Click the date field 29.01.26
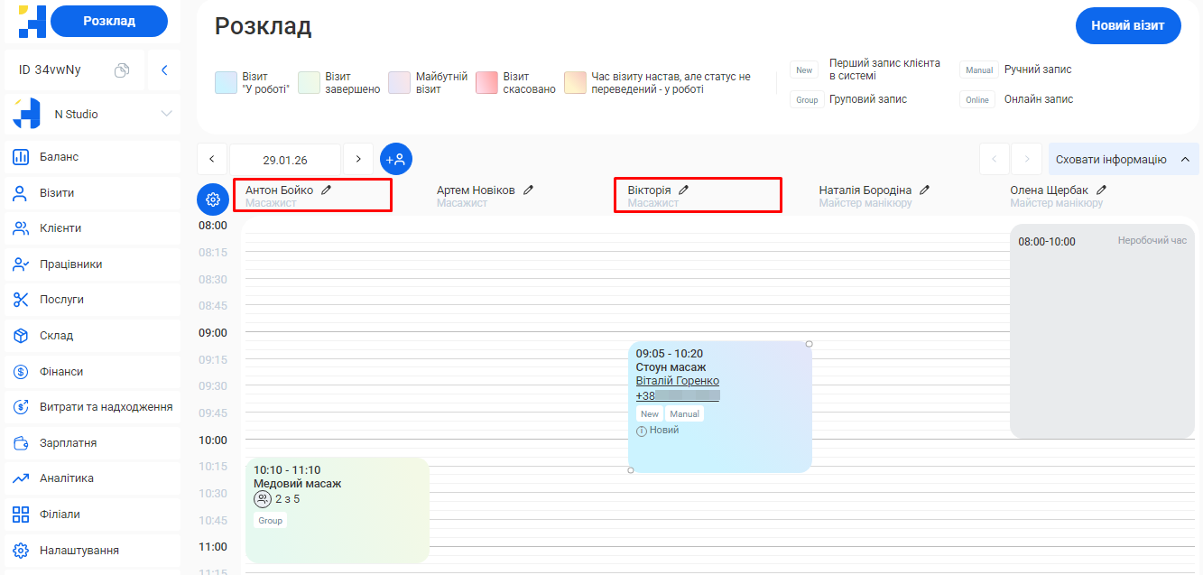Screen dimensions: 1203x575 tap(285, 160)
